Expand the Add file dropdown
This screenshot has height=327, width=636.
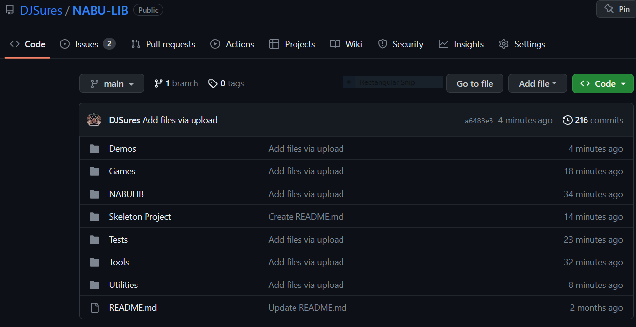pyautogui.click(x=538, y=83)
